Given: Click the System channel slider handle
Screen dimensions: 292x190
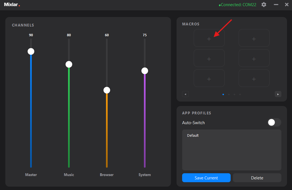Looking at the screenshot, I should (144, 71).
